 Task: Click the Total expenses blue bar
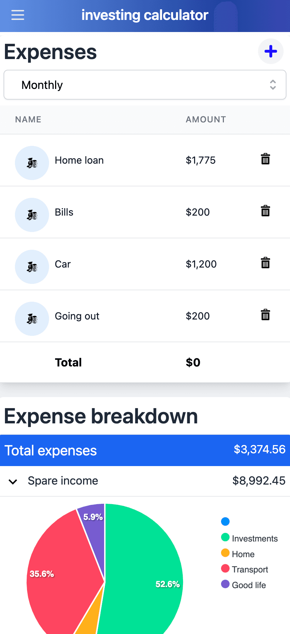(x=145, y=450)
